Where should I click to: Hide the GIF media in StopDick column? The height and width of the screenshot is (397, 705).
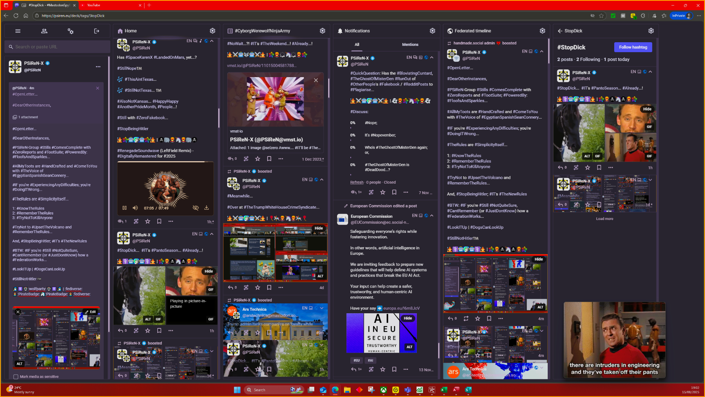647,109
